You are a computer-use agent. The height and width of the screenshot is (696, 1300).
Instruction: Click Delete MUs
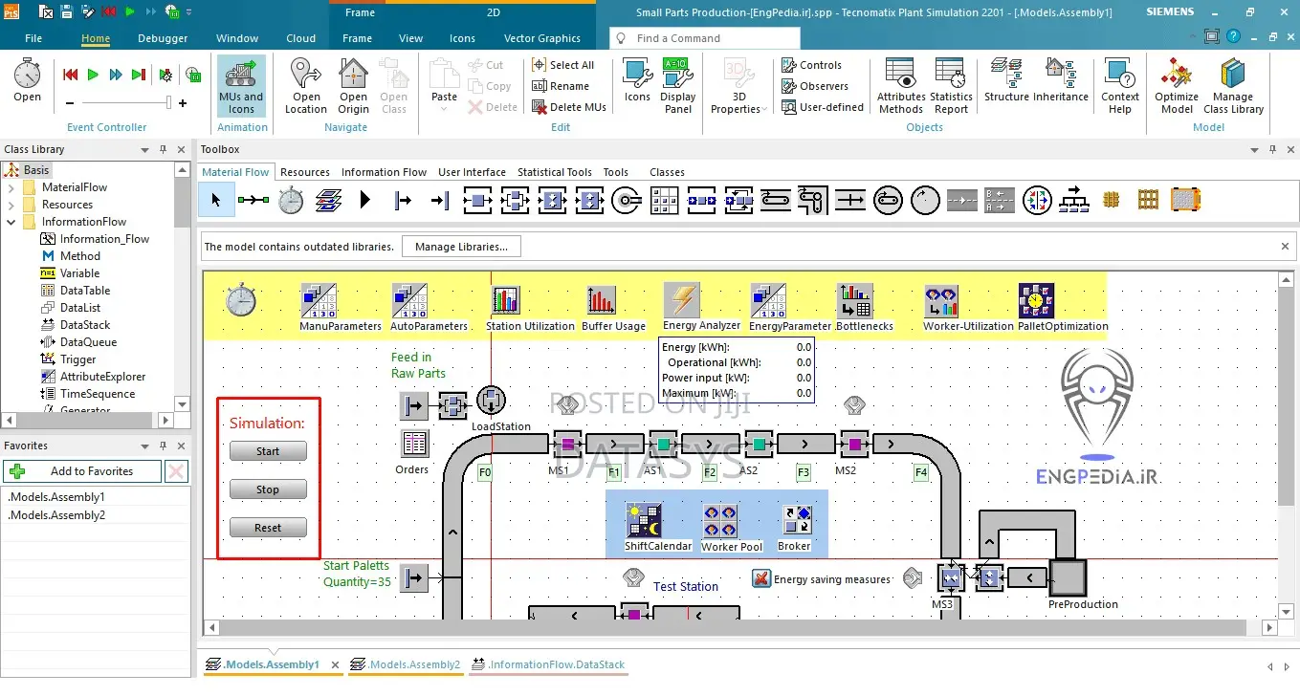570,107
